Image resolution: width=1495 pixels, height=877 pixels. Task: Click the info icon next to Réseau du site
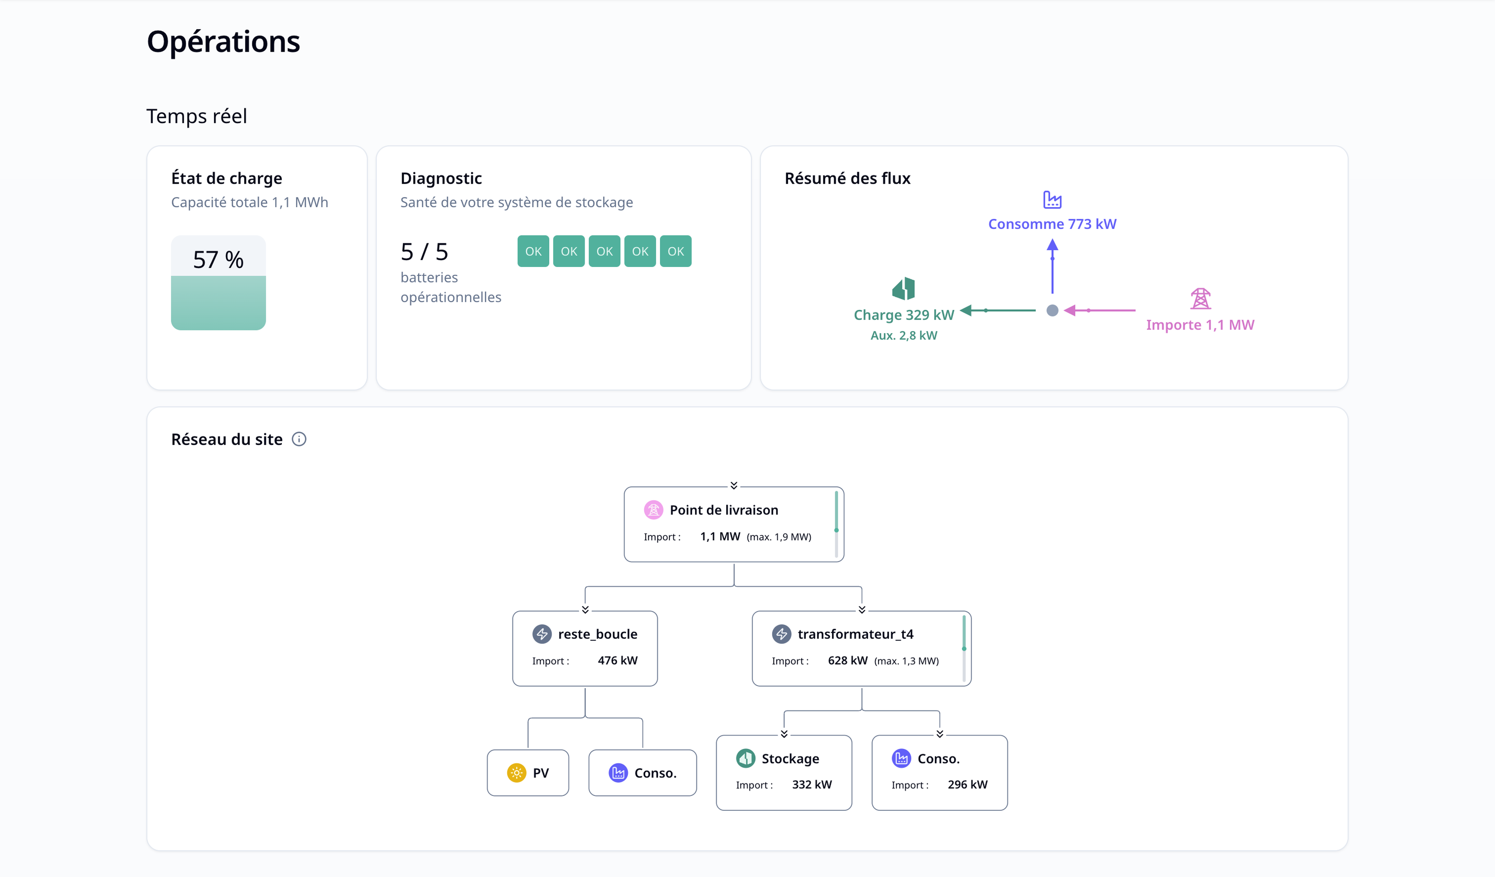click(x=299, y=439)
